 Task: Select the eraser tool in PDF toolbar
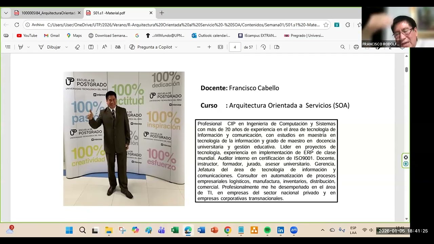pos(77,47)
